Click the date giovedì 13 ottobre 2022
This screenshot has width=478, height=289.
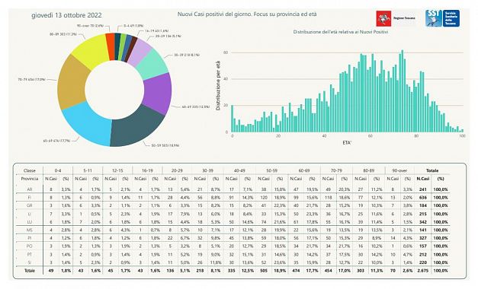click(66, 15)
